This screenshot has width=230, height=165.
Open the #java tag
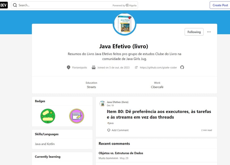(x=110, y=123)
